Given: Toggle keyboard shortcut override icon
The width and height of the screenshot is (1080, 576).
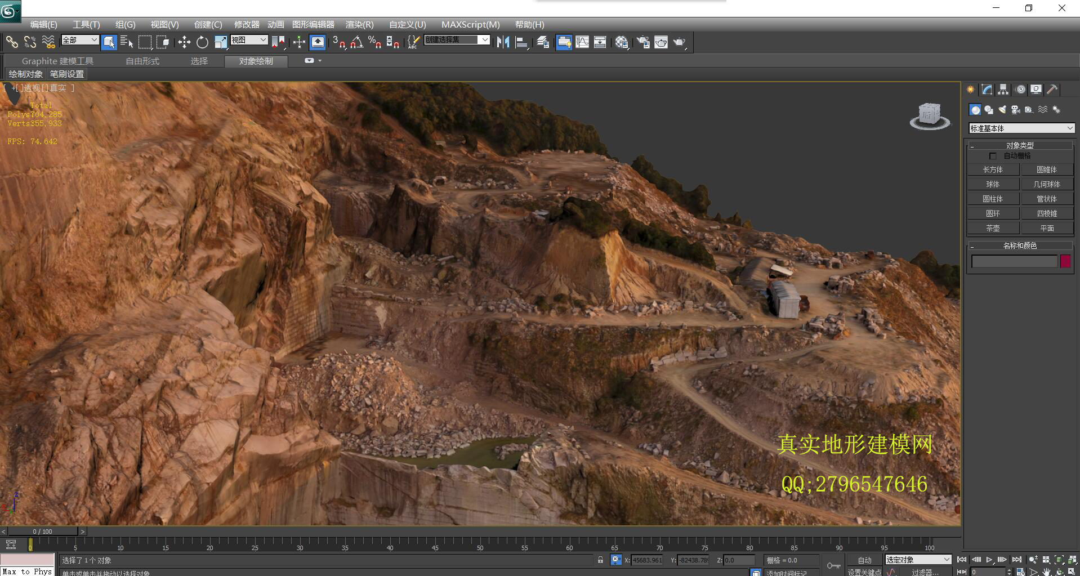Looking at the screenshot, I should coord(318,42).
